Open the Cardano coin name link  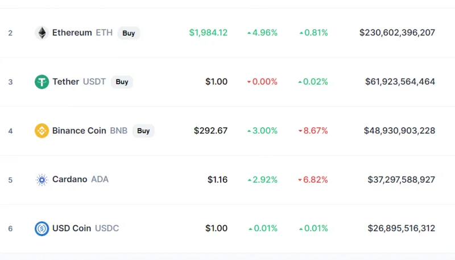(69, 179)
